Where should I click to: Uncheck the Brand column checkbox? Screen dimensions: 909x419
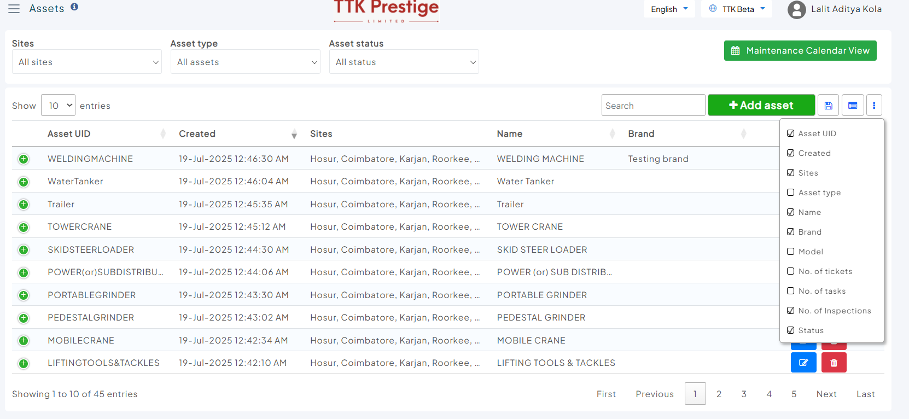tap(790, 232)
